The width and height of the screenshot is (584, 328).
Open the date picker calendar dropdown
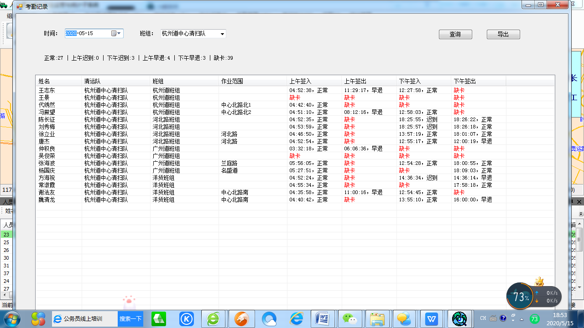[x=116, y=33]
